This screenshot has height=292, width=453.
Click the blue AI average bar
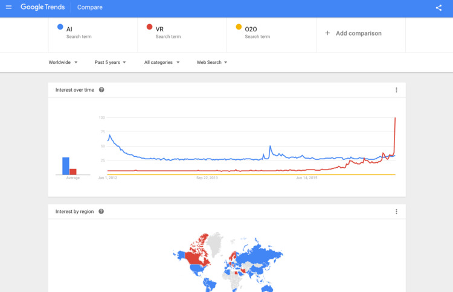(66, 166)
